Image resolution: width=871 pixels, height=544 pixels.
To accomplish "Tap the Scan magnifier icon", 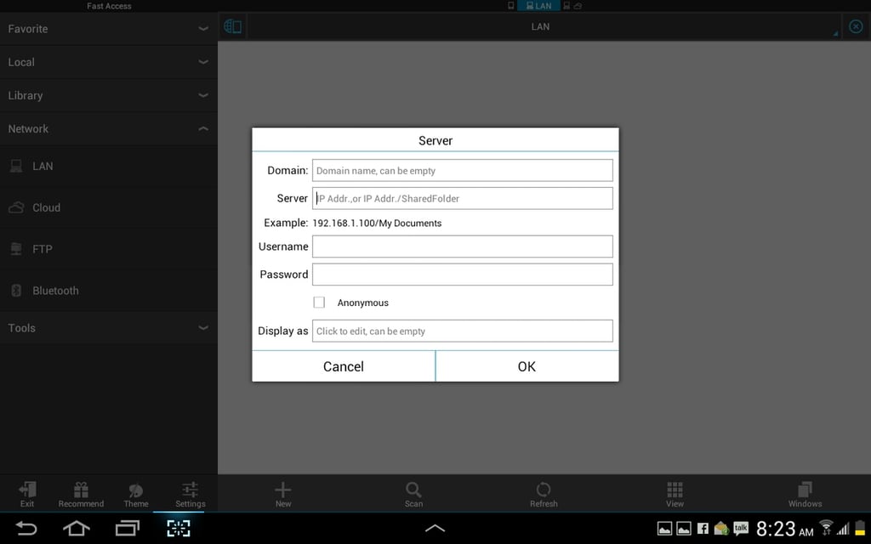I will (x=413, y=494).
